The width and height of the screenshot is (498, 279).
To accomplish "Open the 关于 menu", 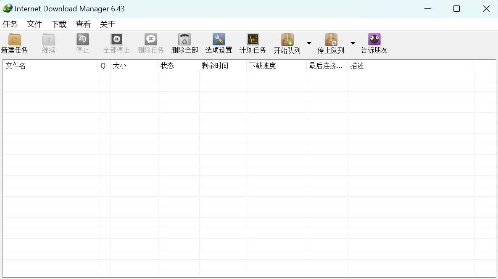I will tap(107, 24).
